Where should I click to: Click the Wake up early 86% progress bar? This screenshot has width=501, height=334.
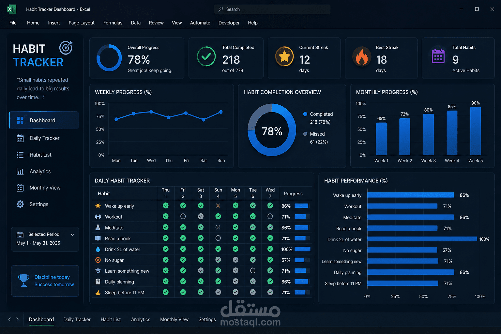click(x=301, y=206)
